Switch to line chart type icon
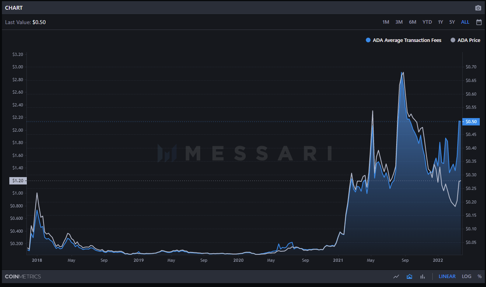486x287 pixels. tap(396, 277)
